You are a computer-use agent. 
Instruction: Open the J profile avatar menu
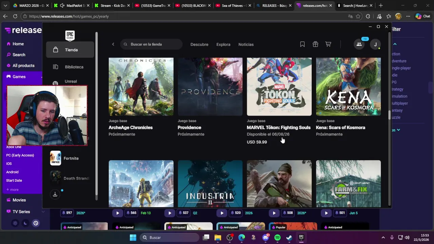(x=375, y=44)
